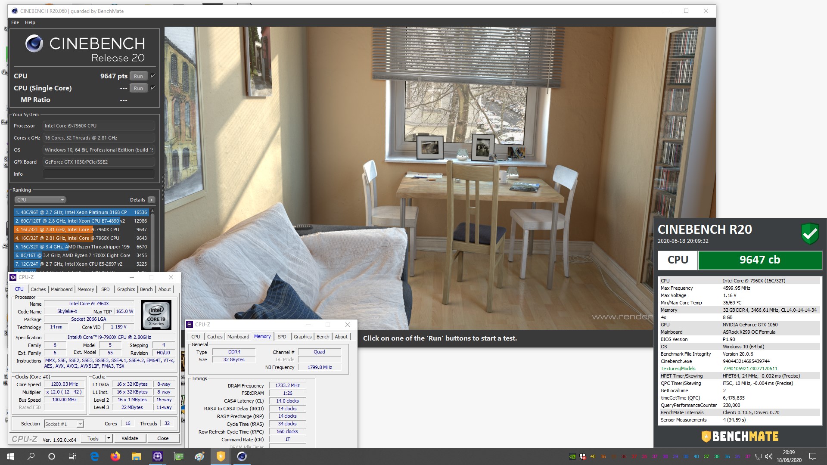Launch Microsoft Edge from the taskbar
Image resolution: width=827 pixels, height=465 pixels.
(94, 456)
